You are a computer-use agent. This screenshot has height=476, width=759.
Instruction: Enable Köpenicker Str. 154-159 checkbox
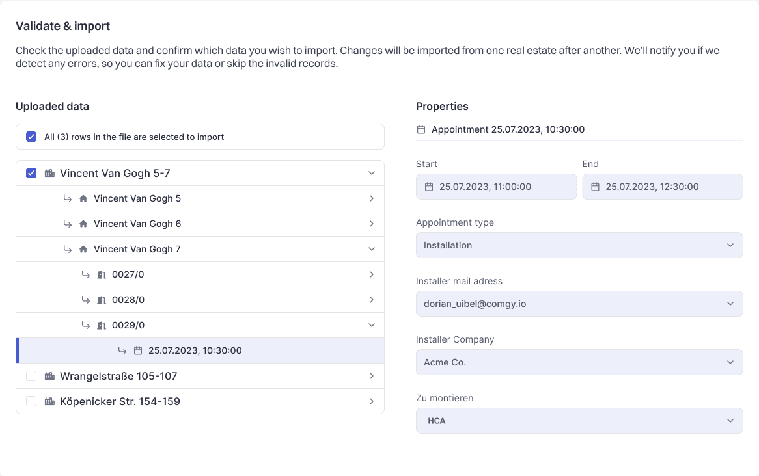pyautogui.click(x=31, y=401)
